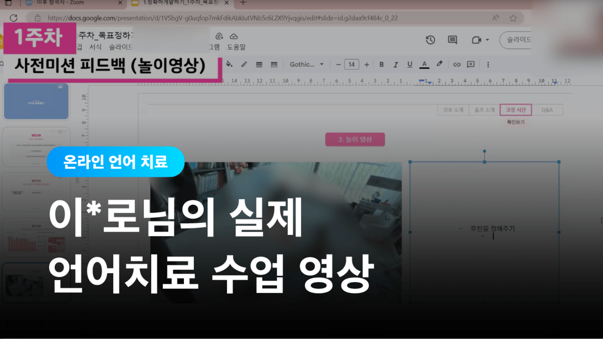Click the 홈즈 소개 tab on the slide

pos(484,110)
